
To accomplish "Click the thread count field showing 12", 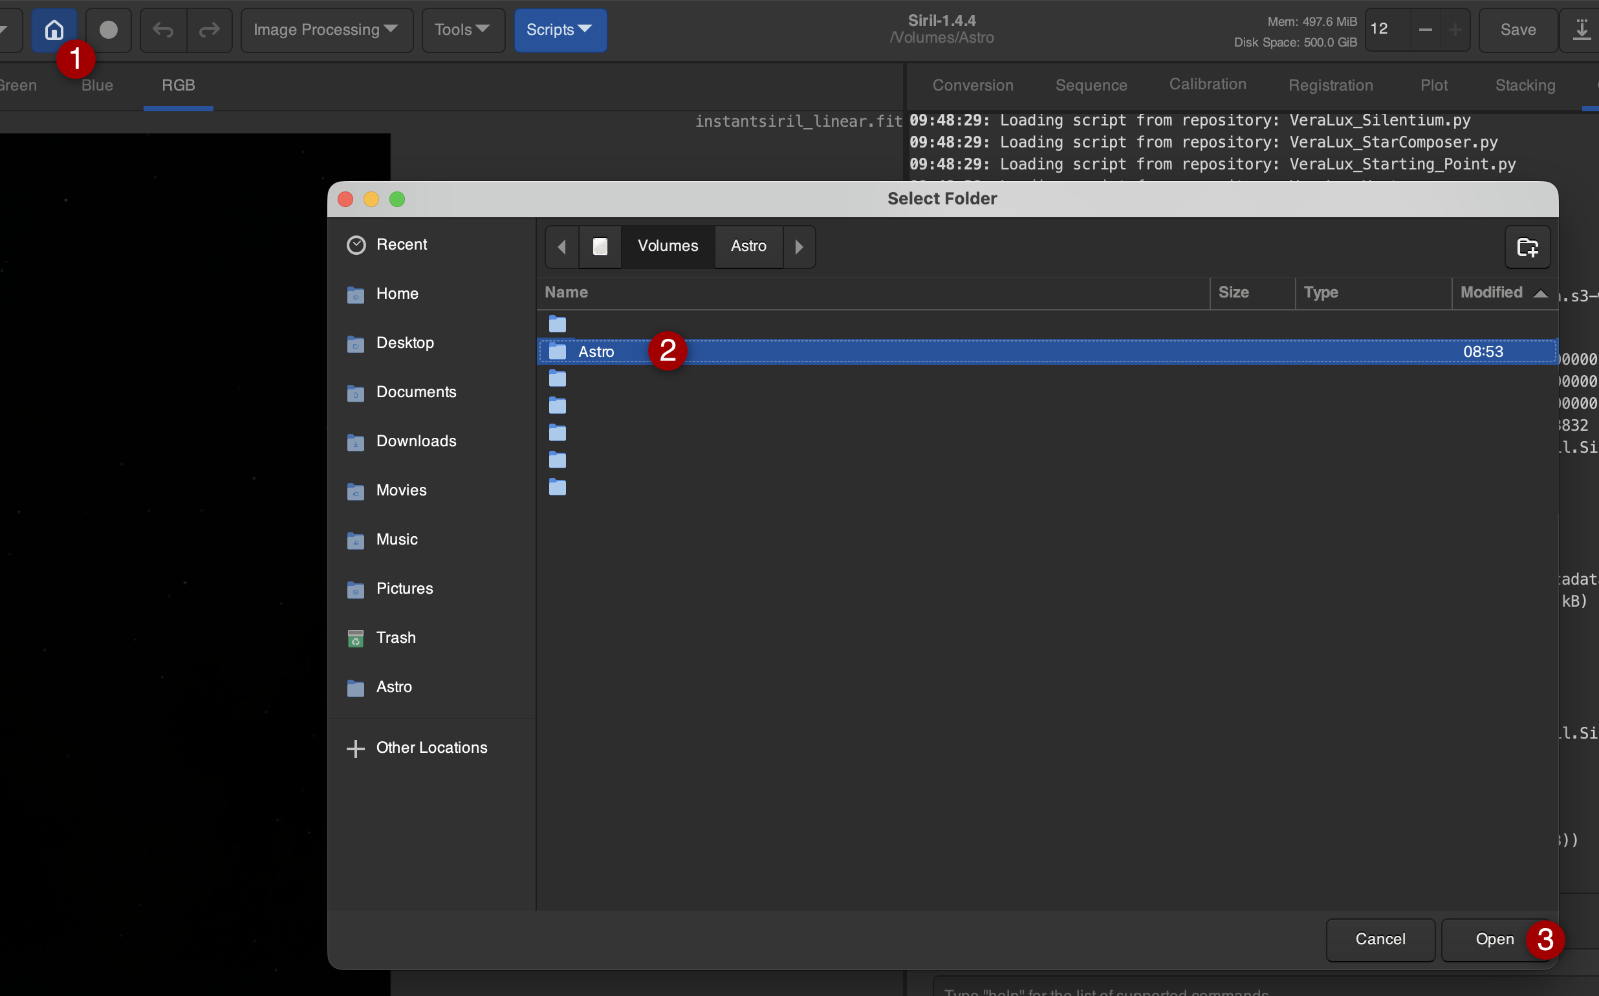I will point(1387,30).
